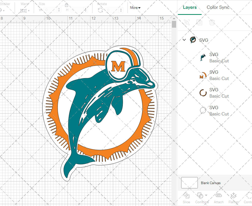Open the Color Sync tab
Image resolution: width=252 pixels, height=206 pixels.
(x=218, y=7)
